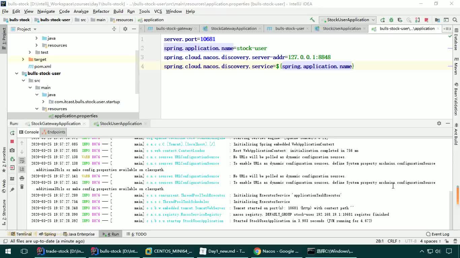Click Chrome Nacos window in taskbar
460x258 pixels.
(x=276, y=251)
